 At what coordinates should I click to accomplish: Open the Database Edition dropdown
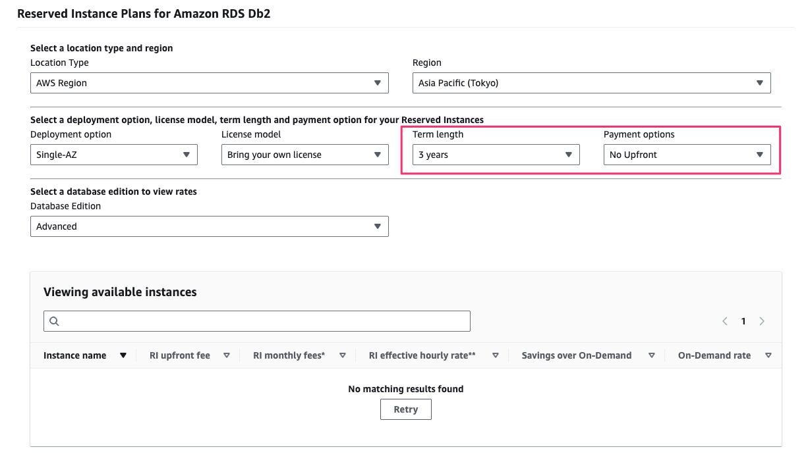tap(209, 226)
